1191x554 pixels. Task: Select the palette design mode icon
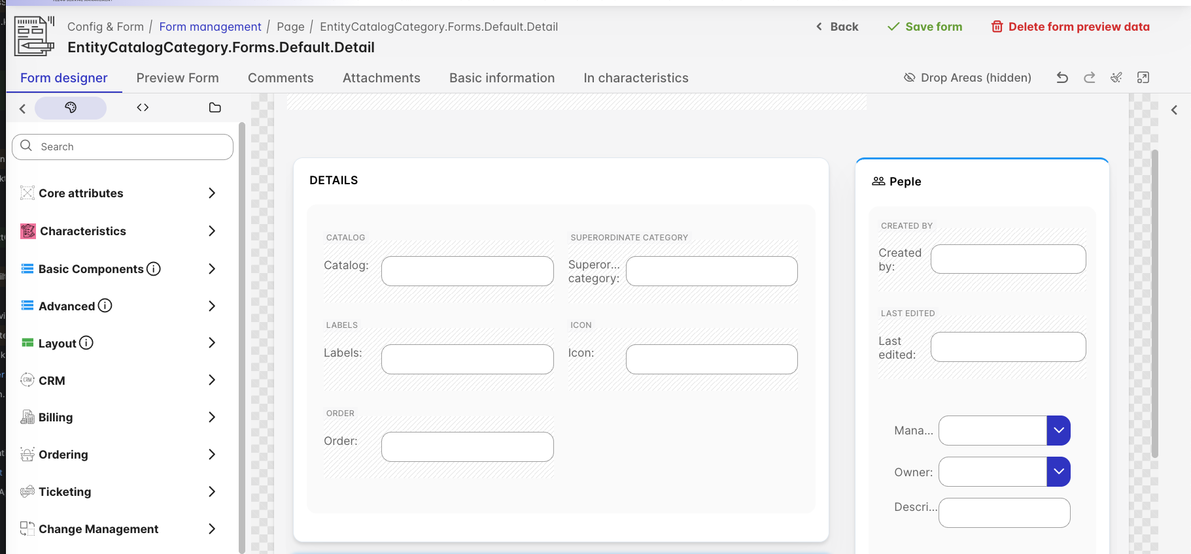click(x=71, y=108)
